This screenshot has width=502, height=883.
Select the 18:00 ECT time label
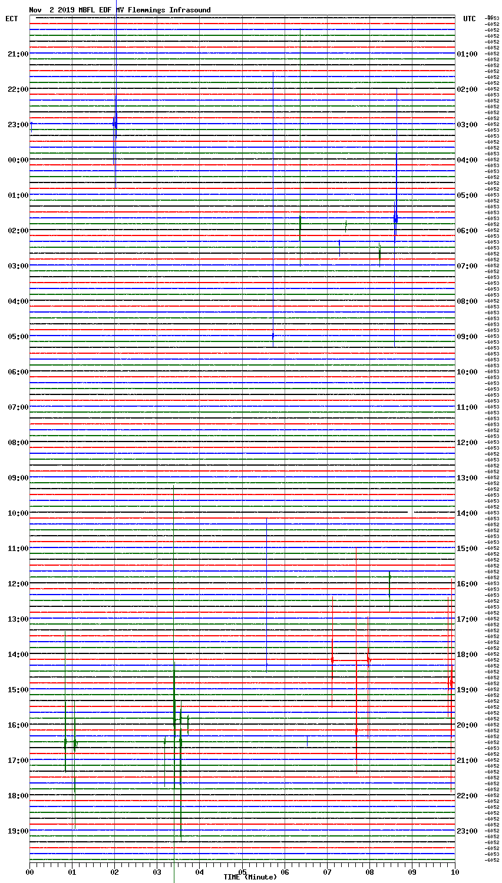point(18,796)
